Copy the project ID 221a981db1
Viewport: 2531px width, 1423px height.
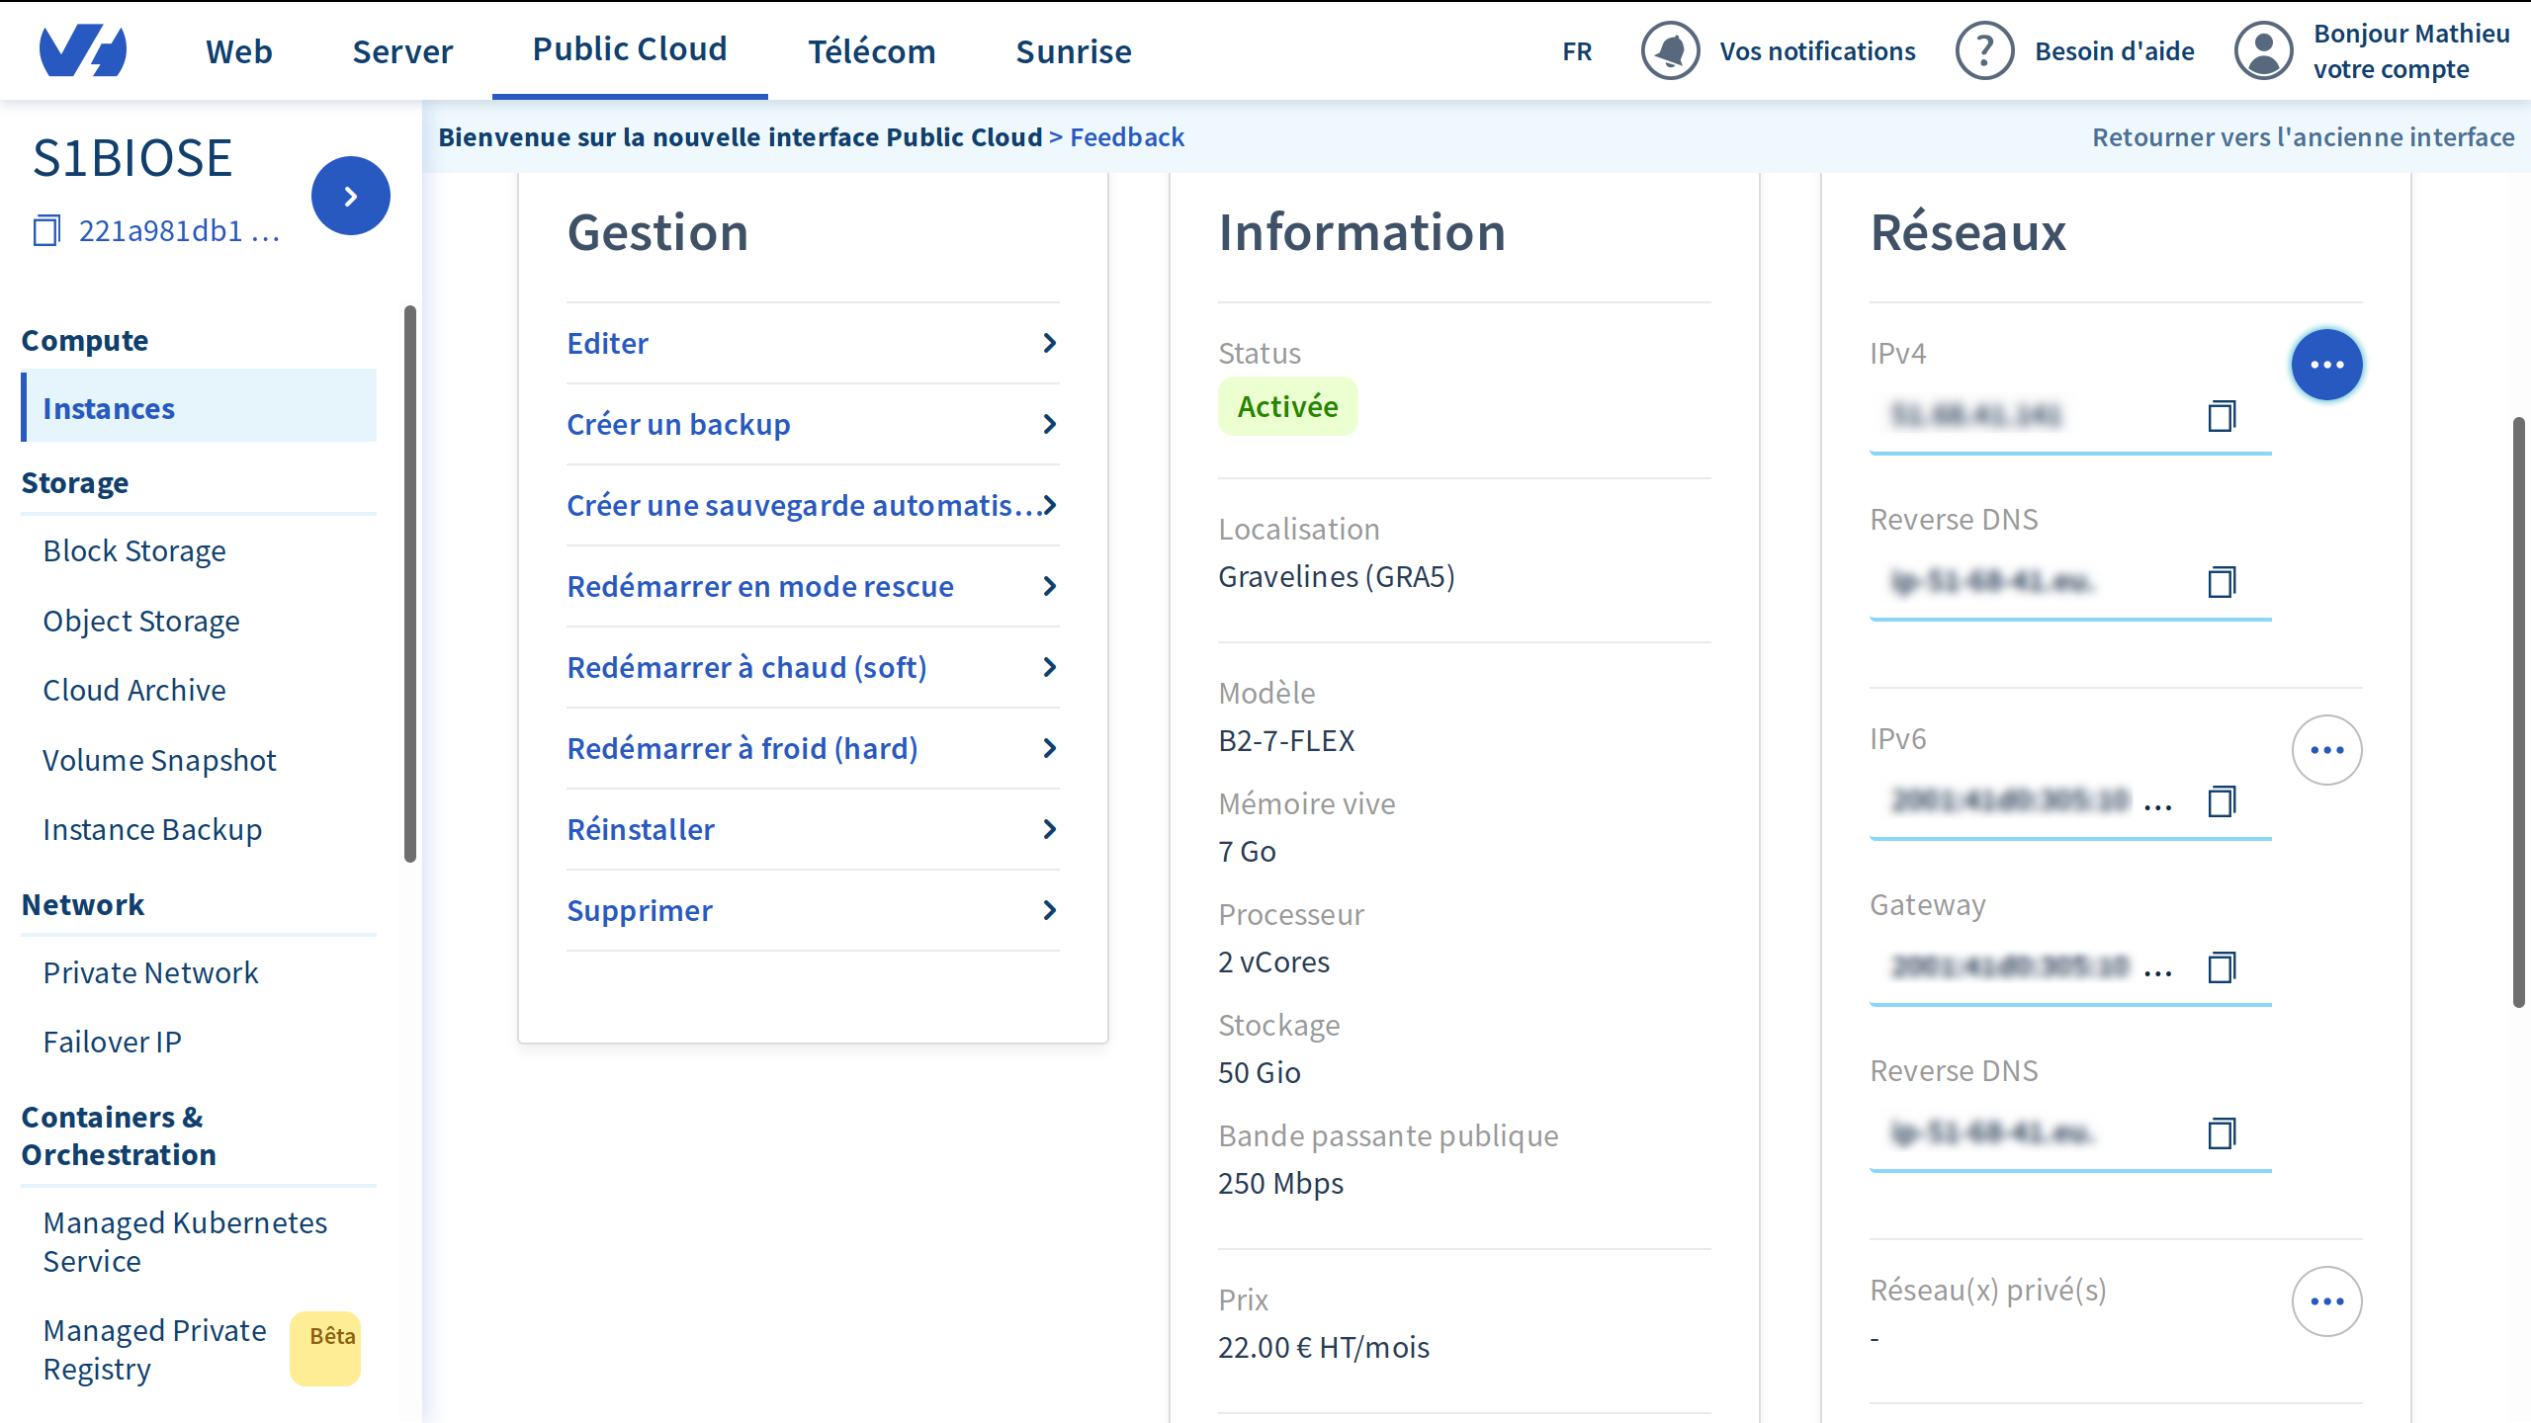(x=46, y=231)
